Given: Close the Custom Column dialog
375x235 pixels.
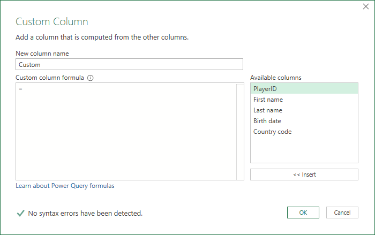Looking at the screenshot, I should point(366,6).
